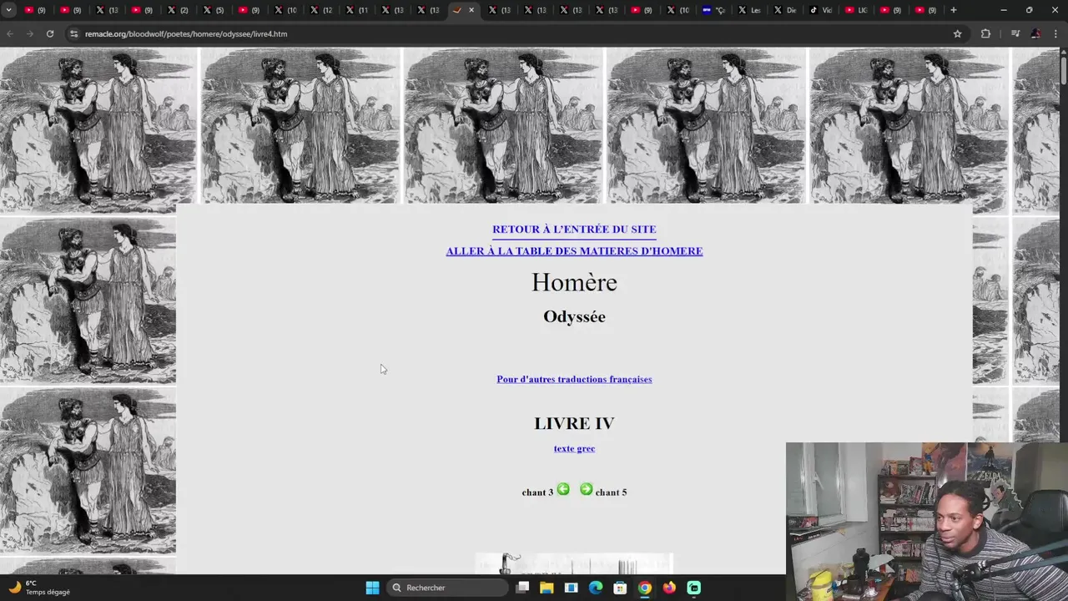Screen dimensions: 1068x601
Task: Reload the page with the refresh icon
Action: coord(50,33)
